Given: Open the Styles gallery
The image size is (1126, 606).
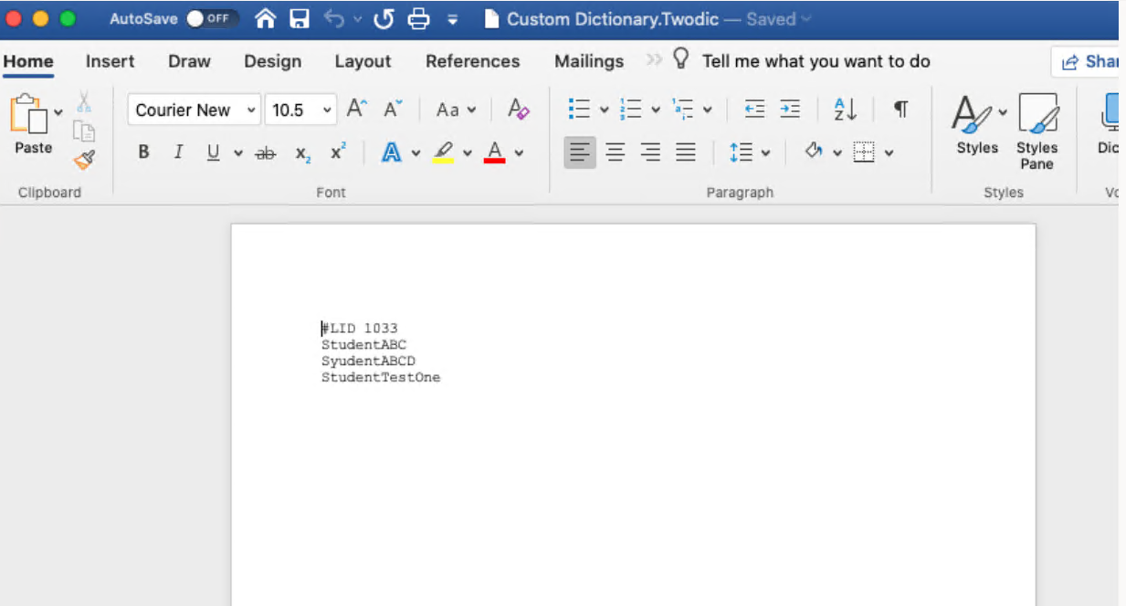Looking at the screenshot, I should [x=978, y=124].
